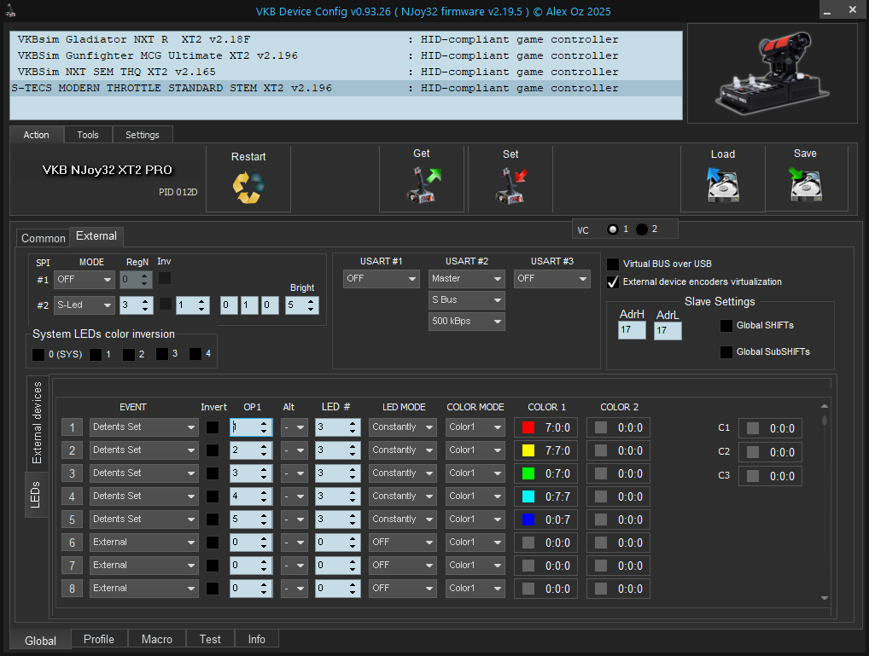Click the yellow COLOR 1 swatch in row 2

pyautogui.click(x=528, y=450)
